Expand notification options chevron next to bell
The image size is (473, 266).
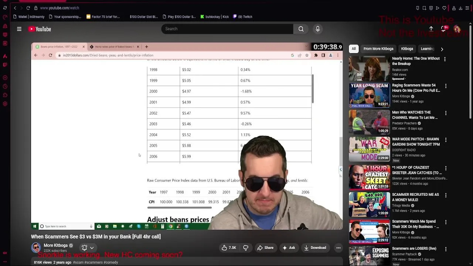pos(92,248)
